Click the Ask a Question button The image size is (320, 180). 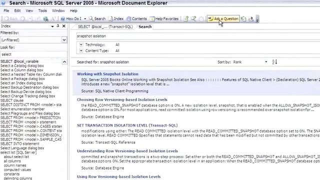point(223,19)
